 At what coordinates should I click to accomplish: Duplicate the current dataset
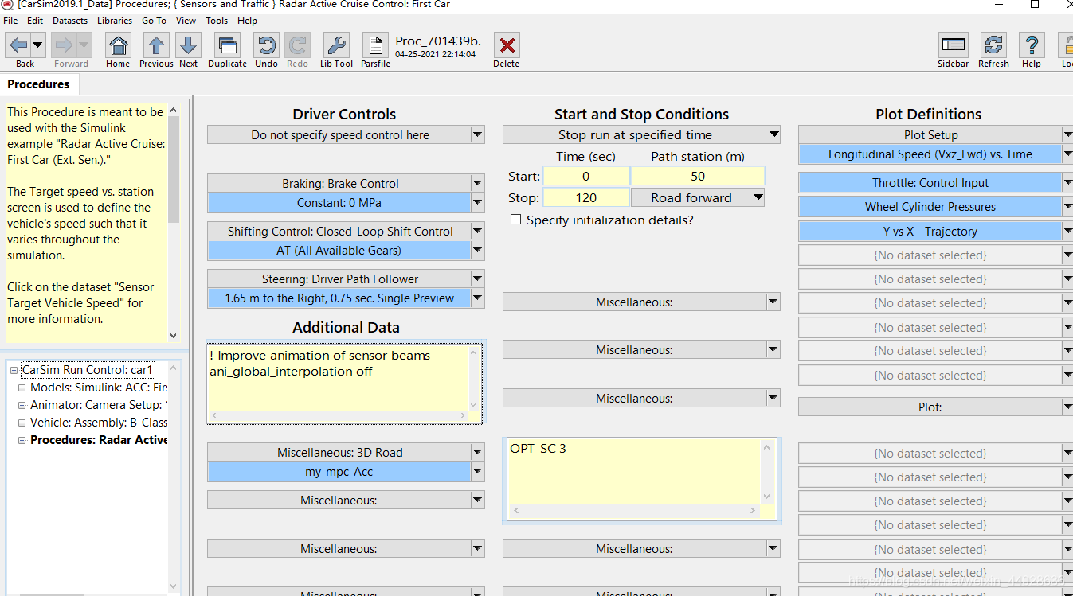click(x=227, y=45)
